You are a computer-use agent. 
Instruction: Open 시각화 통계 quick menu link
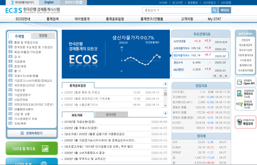pyautogui.click(x=246, y=60)
